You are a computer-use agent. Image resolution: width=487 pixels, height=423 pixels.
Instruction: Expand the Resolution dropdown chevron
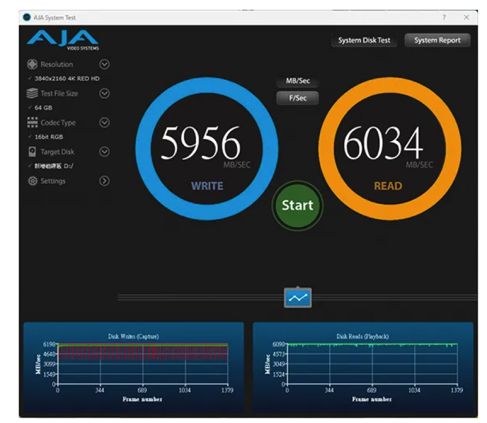pyautogui.click(x=104, y=64)
